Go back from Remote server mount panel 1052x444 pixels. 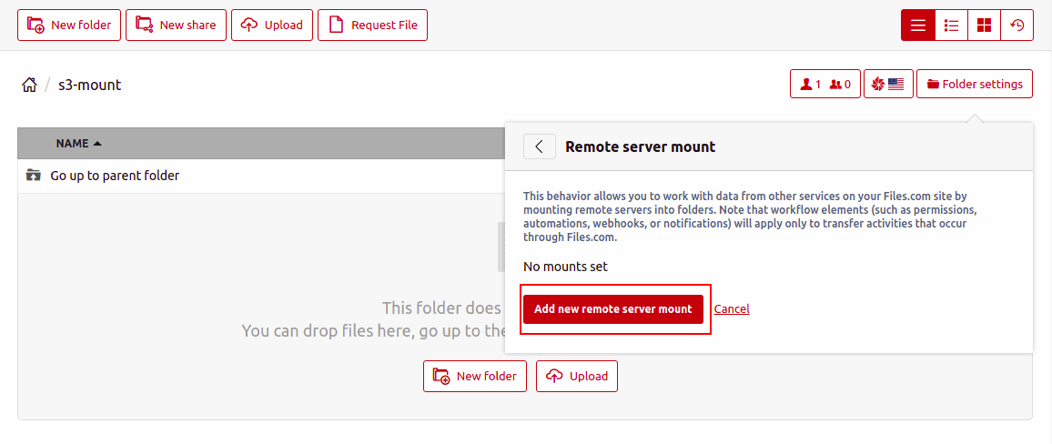[540, 146]
